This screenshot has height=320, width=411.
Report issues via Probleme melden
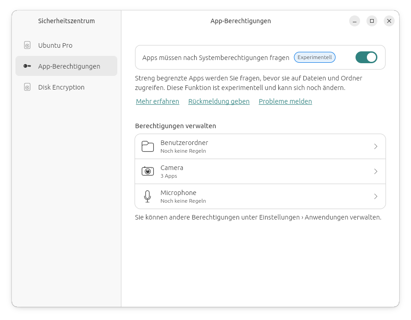[285, 101]
